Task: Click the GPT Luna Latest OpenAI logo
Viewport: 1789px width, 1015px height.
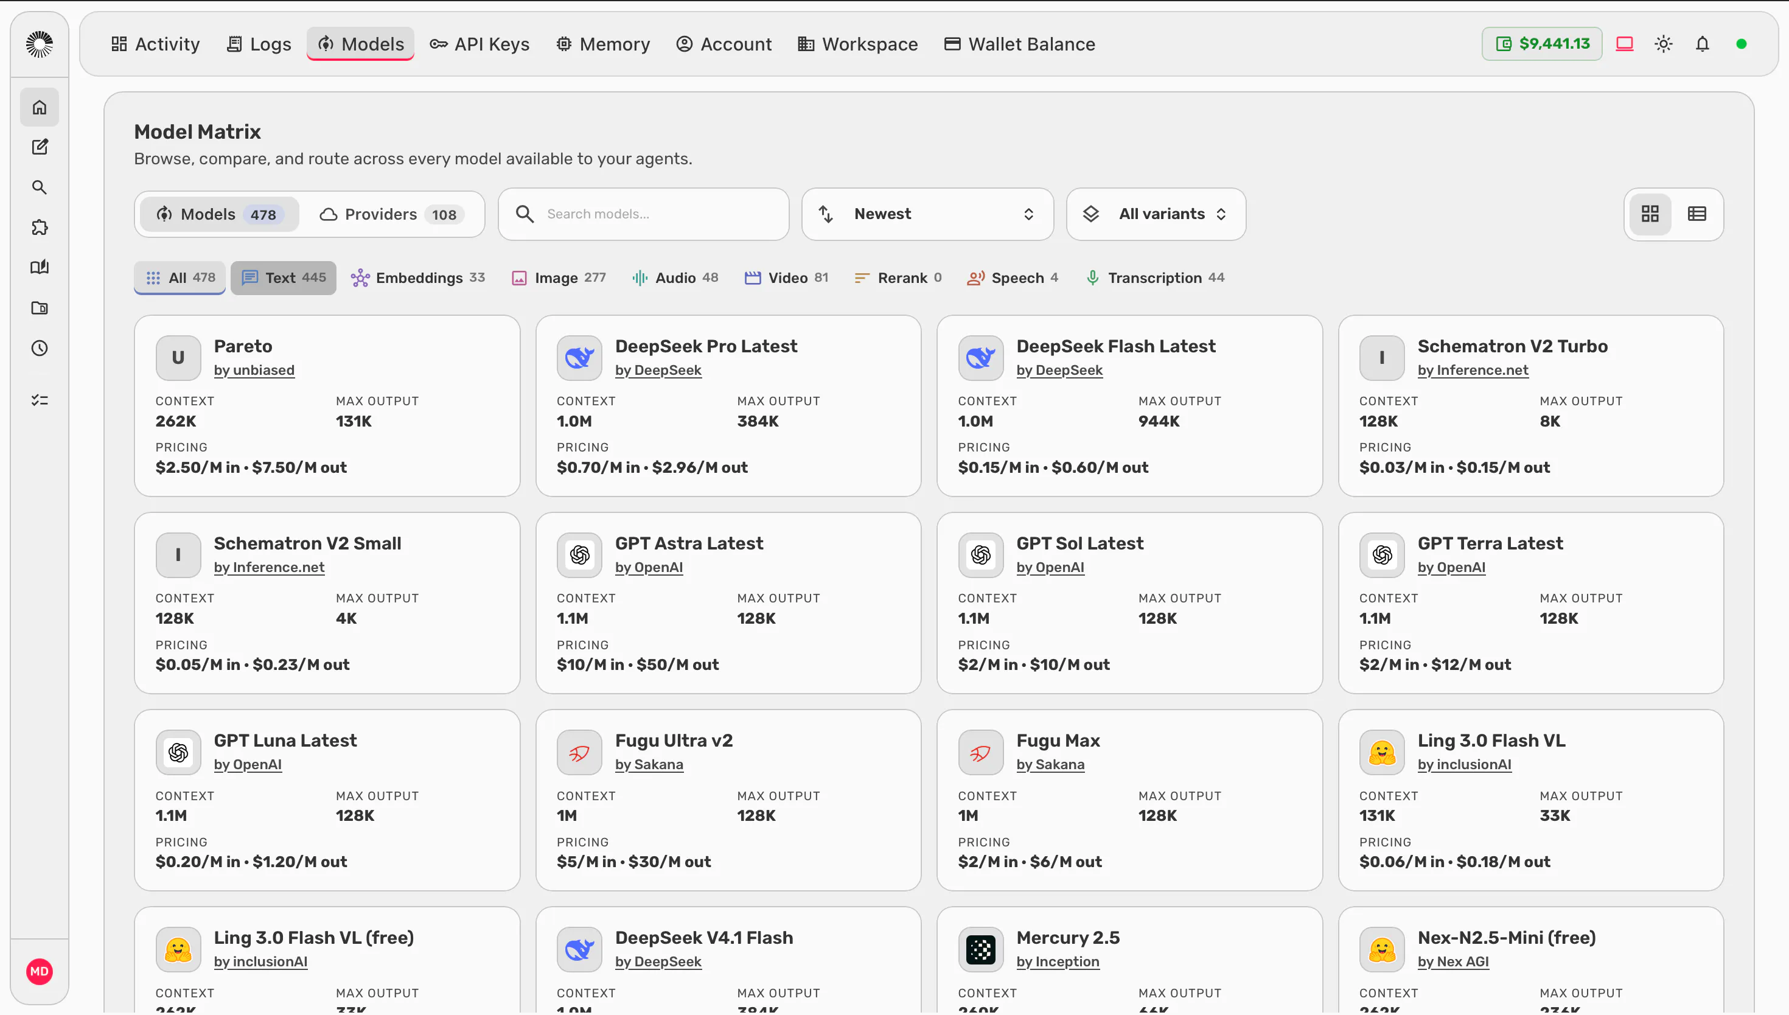Action: pos(178,752)
